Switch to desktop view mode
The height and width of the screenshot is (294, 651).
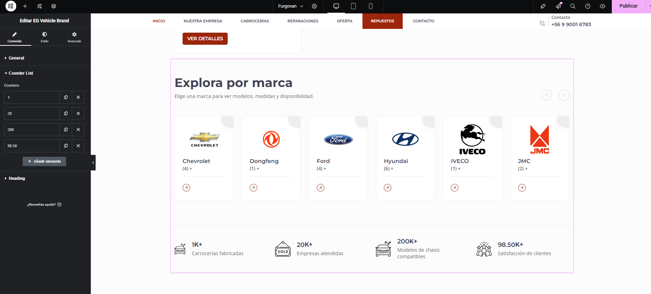click(x=336, y=6)
